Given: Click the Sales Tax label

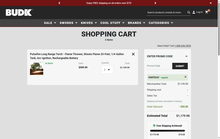Looking at the screenshot, I should pos(152,96).
